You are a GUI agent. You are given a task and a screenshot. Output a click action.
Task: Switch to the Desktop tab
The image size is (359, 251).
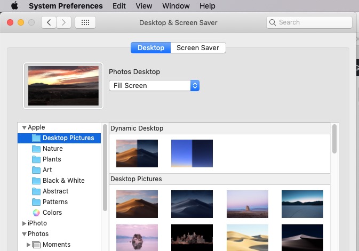point(150,47)
